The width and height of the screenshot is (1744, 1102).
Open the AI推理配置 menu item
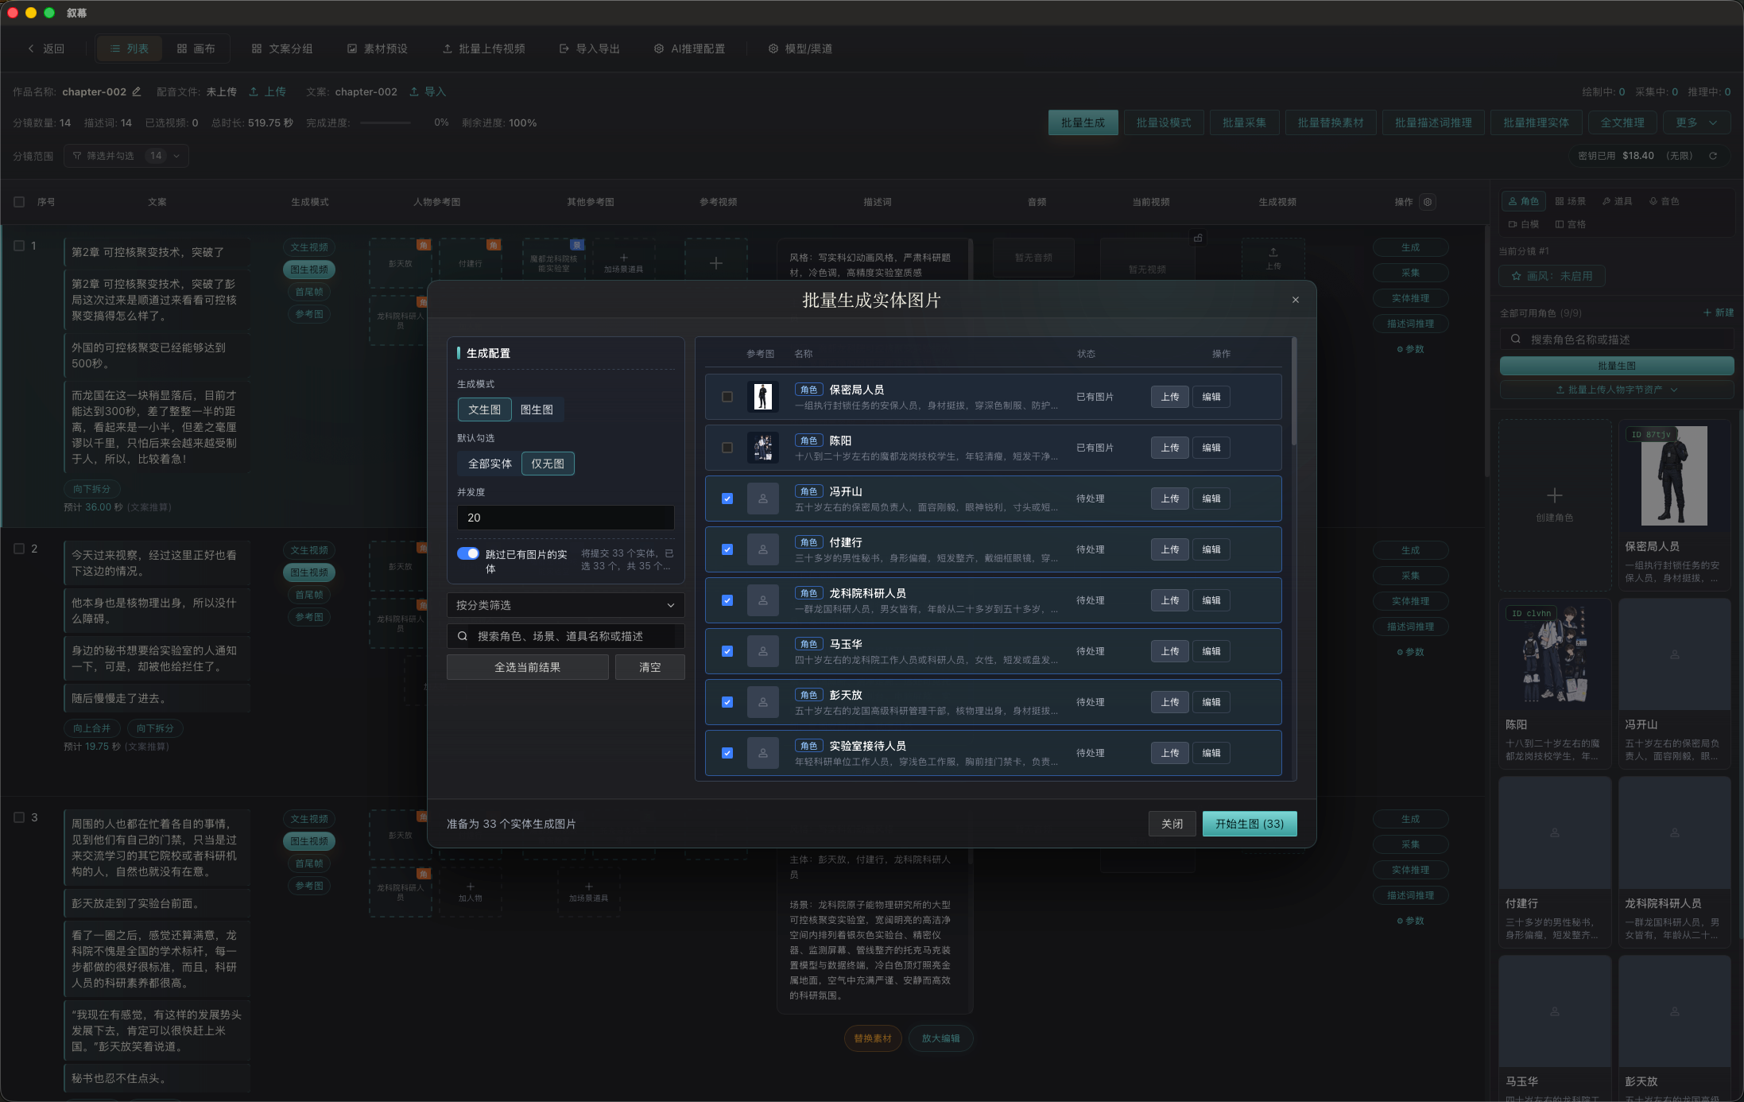pos(689,49)
